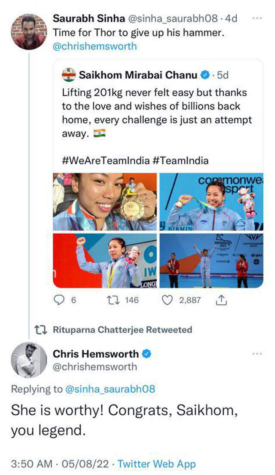Image resolution: width=275 pixels, height=475 pixels.
Task: Open more options menu on Saurabh Sinha's tweet
Action: point(257,18)
